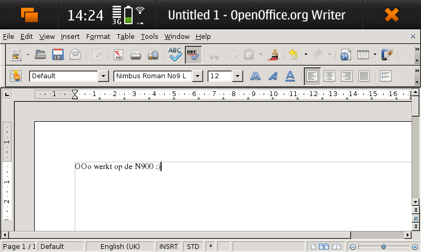Click the English (UK) language field

pos(120,246)
